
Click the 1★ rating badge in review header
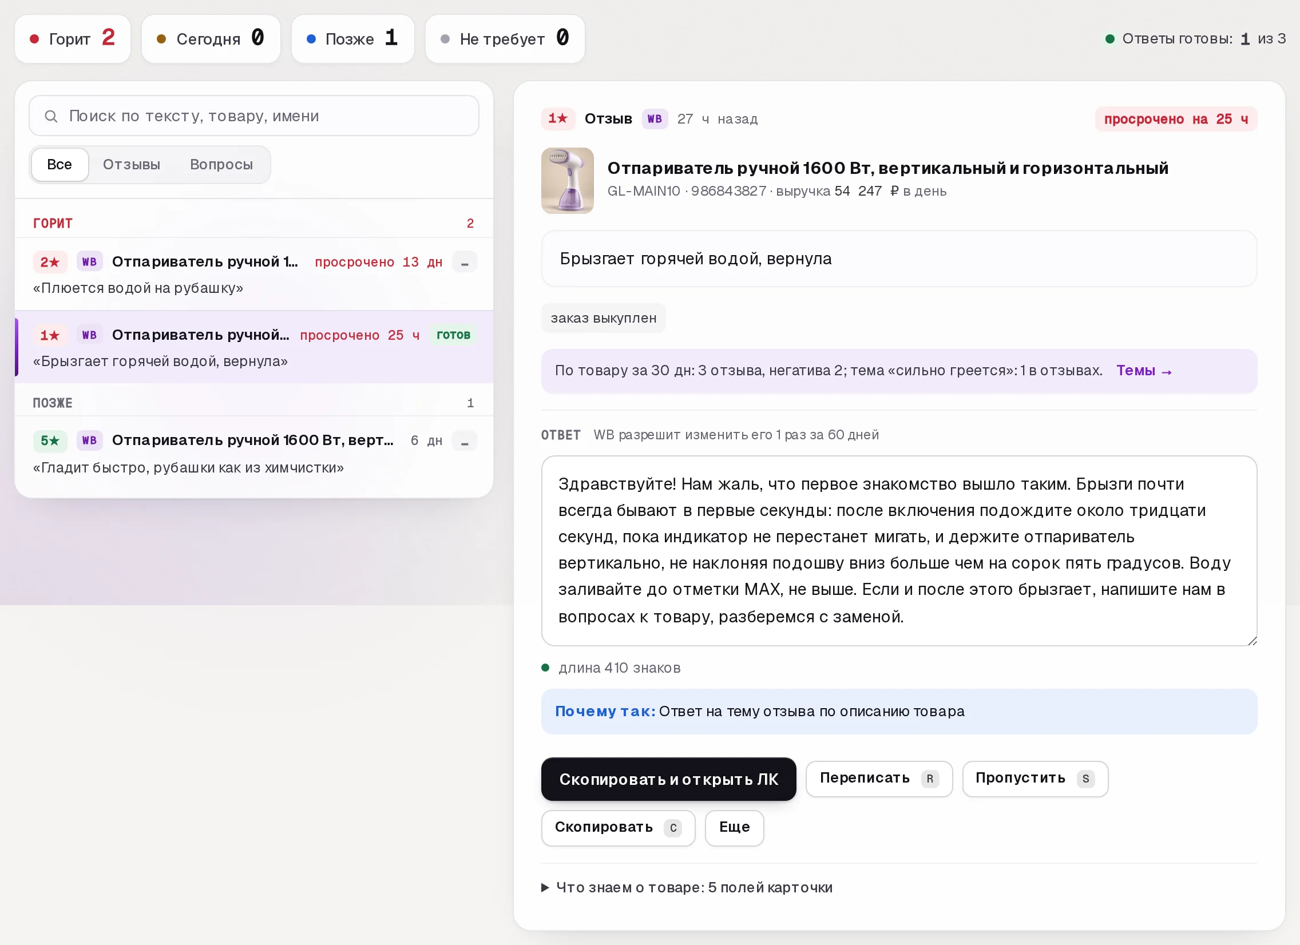click(x=558, y=118)
